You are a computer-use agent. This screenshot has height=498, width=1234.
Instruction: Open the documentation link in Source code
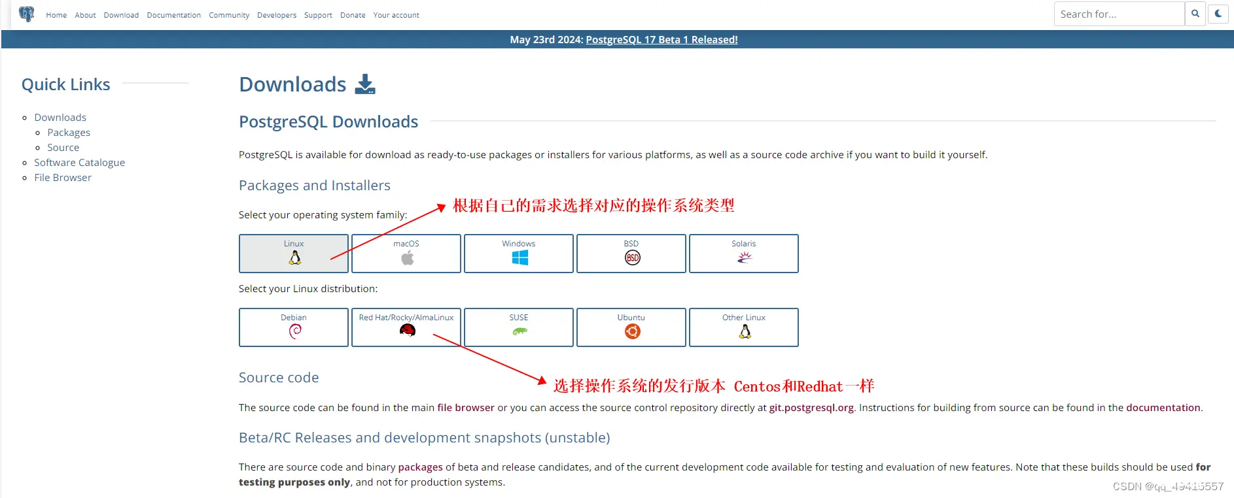(1163, 408)
